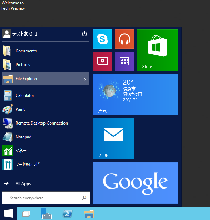Open File Explorer on the taskbar

[x=89, y=214]
